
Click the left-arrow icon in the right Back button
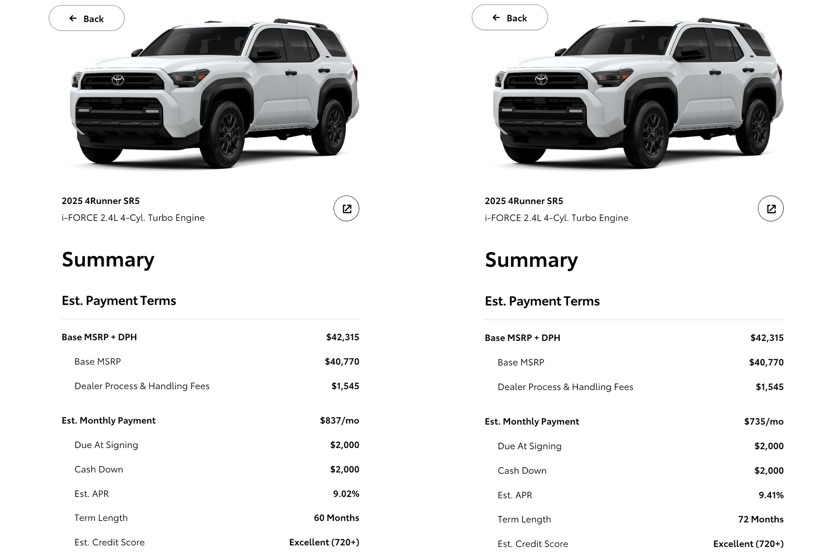(x=496, y=17)
